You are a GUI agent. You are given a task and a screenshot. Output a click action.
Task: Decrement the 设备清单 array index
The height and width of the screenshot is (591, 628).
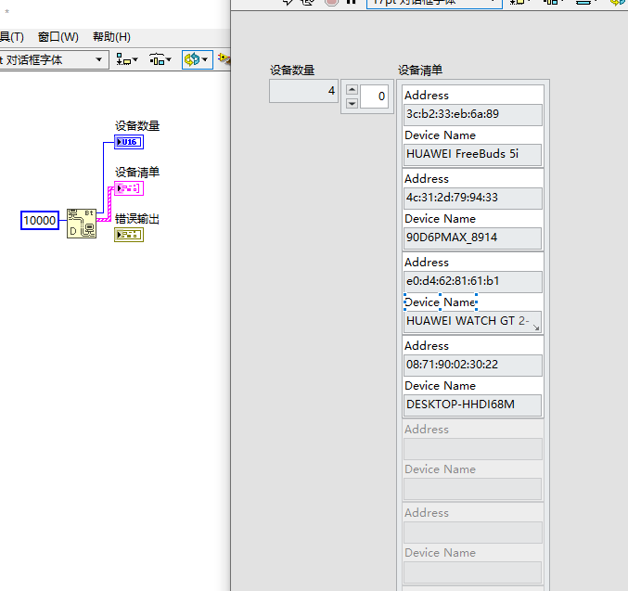(352, 104)
